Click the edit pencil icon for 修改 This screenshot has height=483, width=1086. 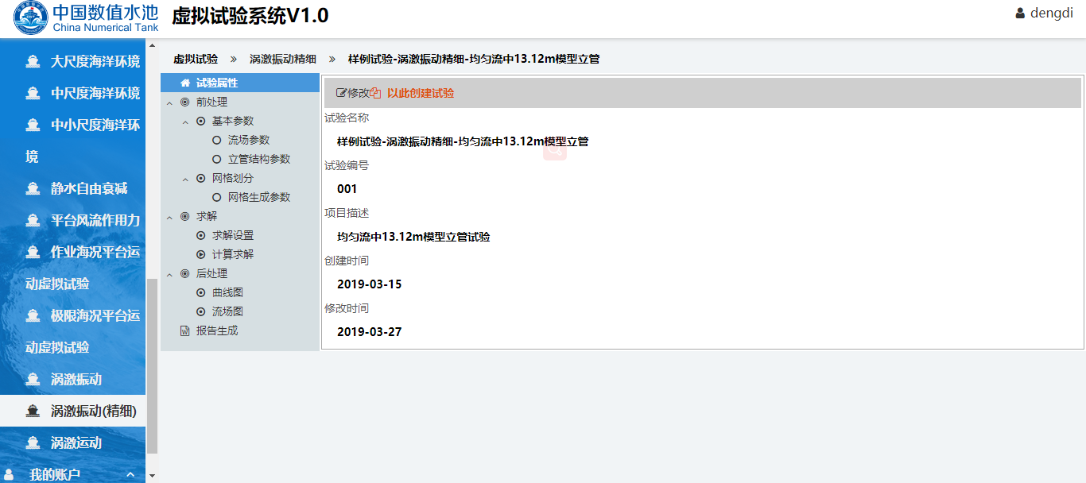(342, 93)
